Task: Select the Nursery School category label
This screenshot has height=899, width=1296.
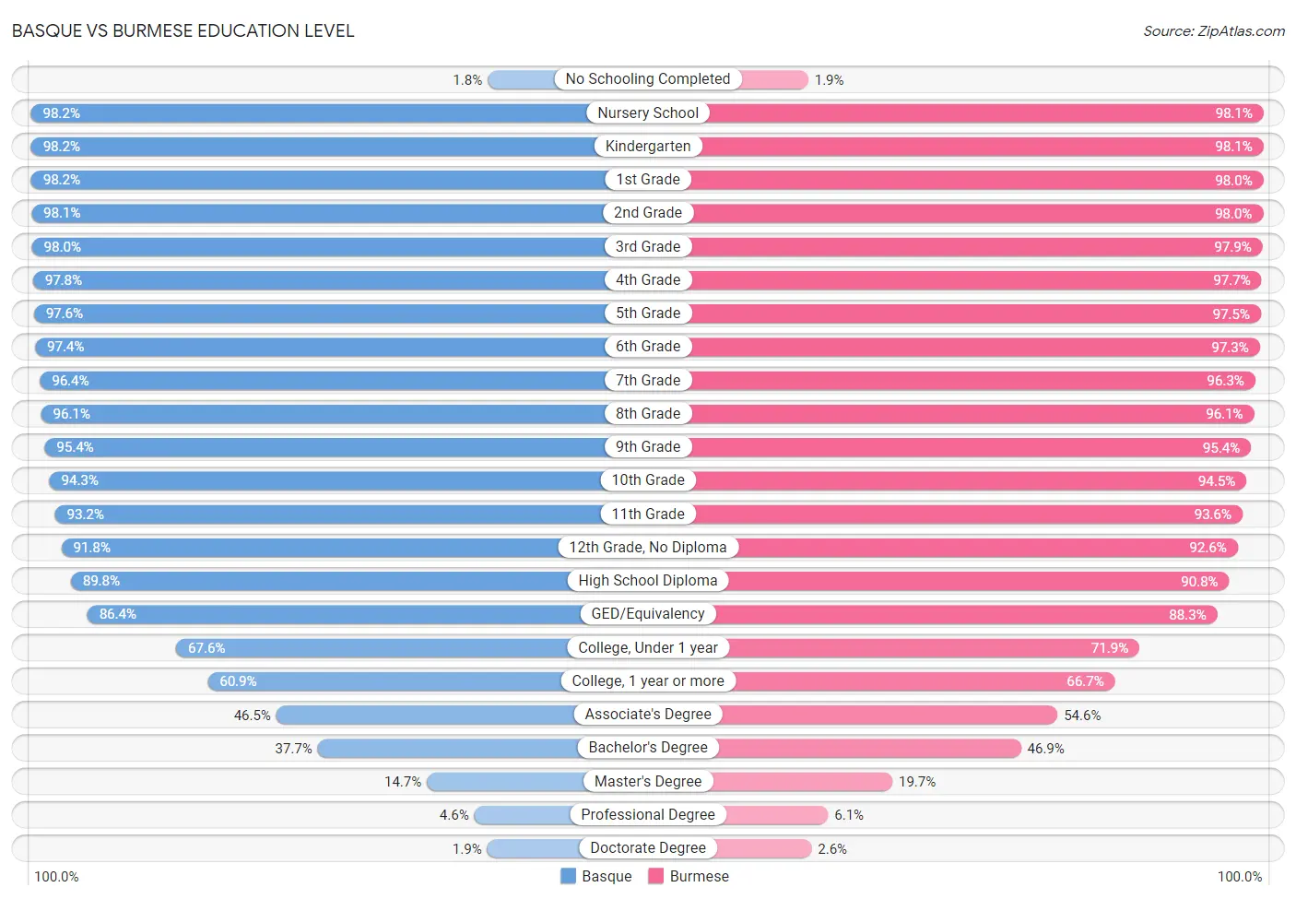Action: pos(648,112)
